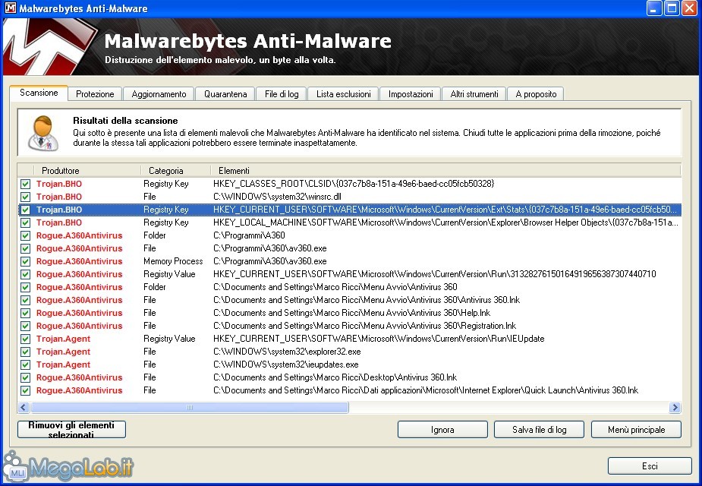Viewport: 702px width, 486px height.
Task: Toggle checkbox of highlighted HKEY_CURRENT_USER Ext\Stats row
Action: [26, 210]
